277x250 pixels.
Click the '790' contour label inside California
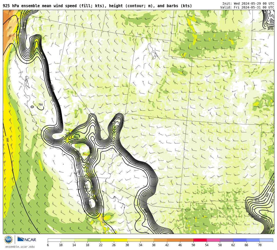tap(41, 105)
